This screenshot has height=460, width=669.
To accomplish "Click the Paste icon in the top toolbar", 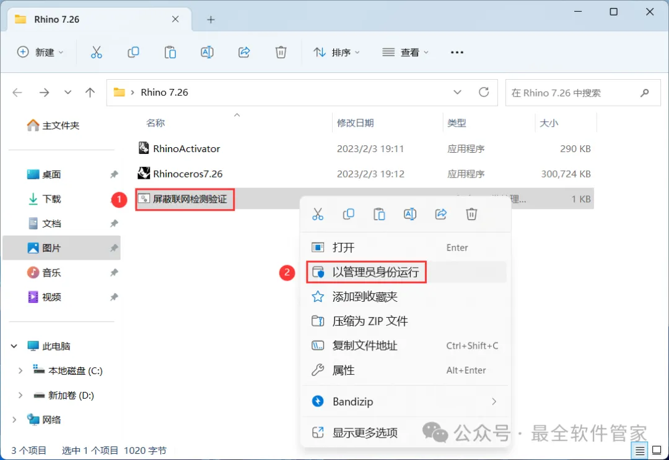I will coord(170,53).
